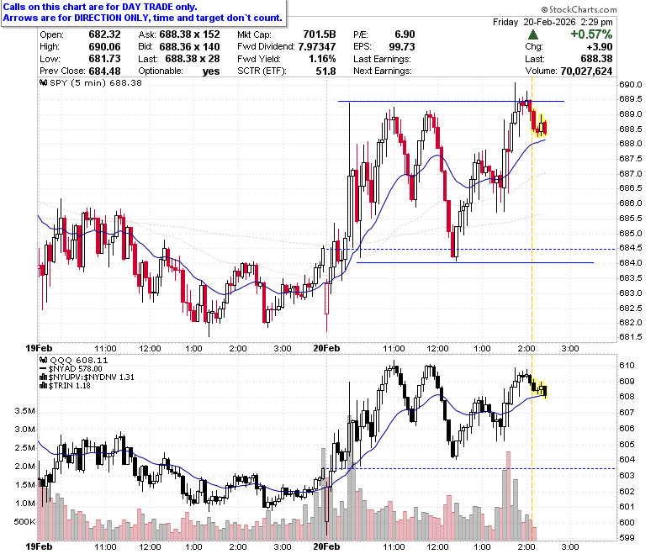Click the candlestick icon beside QQQ label

pos(43,360)
